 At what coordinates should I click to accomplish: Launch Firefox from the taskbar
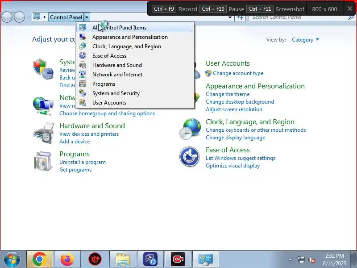(x=67, y=259)
